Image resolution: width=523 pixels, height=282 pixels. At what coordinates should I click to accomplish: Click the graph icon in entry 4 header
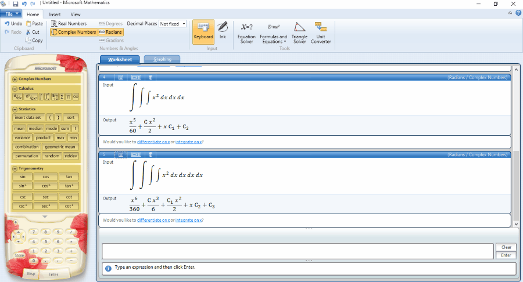tap(121, 77)
